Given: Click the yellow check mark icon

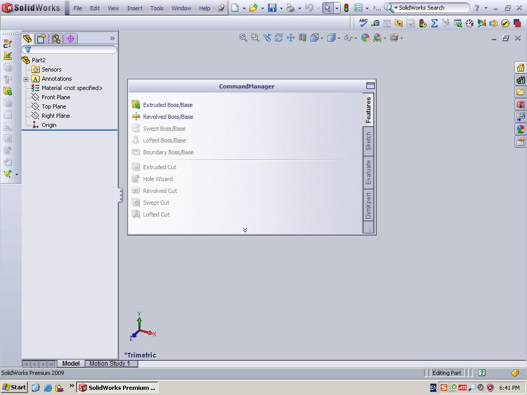Looking at the screenshot, I should tap(505, 23).
